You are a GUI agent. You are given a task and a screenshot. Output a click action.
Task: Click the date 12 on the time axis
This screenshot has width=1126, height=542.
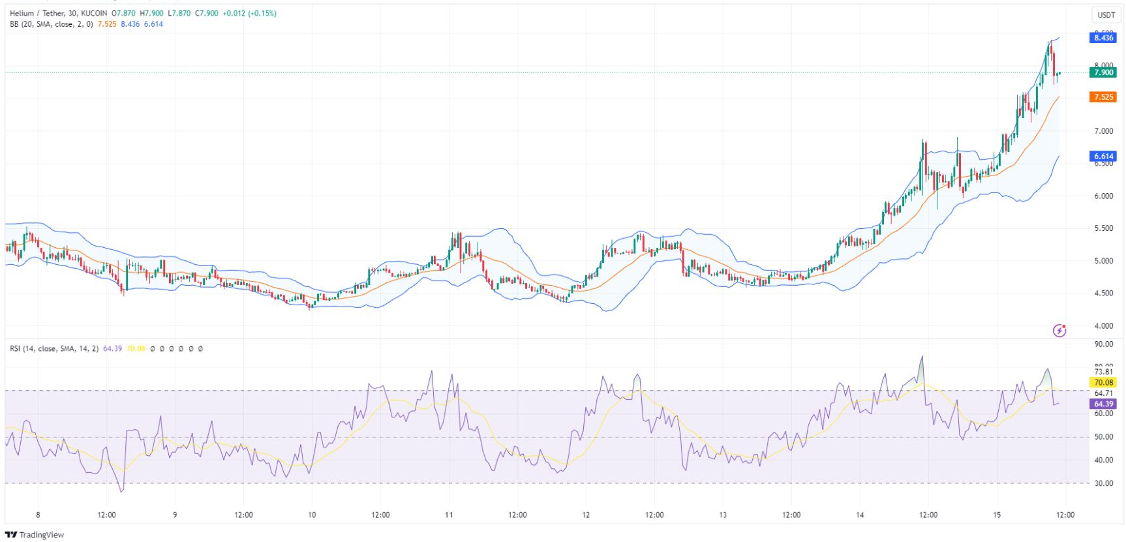pyautogui.click(x=586, y=515)
